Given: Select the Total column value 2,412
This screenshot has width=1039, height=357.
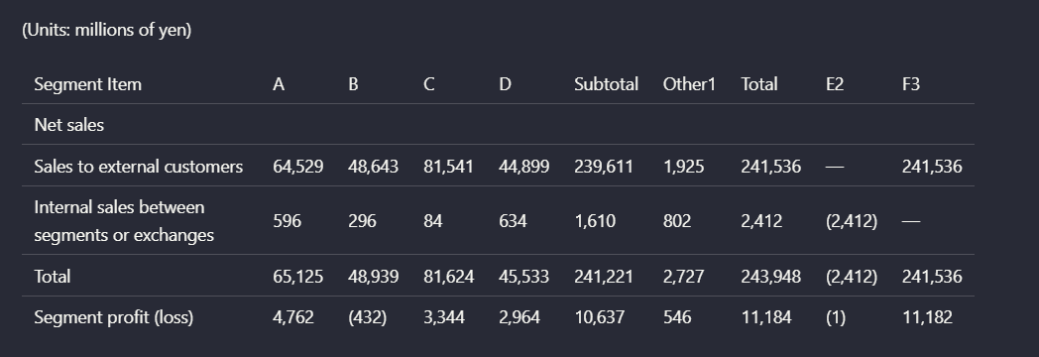Looking at the screenshot, I should [761, 221].
